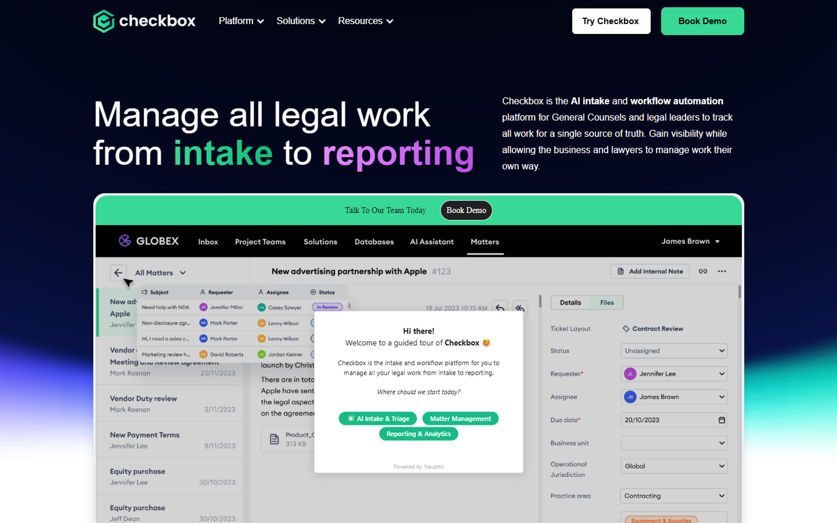The image size is (837, 523).
Task: Start the Matter Management tour
Action: 460,418
